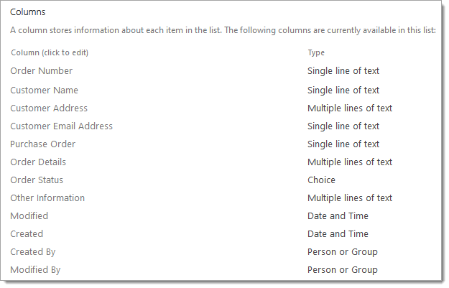449x288 pixels.
Task: Select the Purchase Order column link
Action: [43, 144]
